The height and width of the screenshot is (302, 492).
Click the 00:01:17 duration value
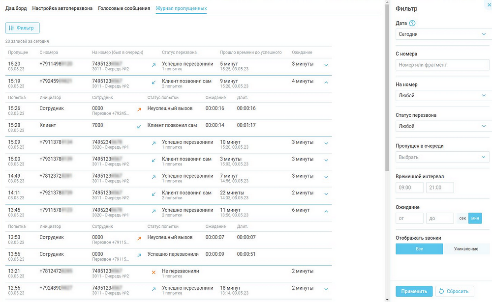(246, 125)
